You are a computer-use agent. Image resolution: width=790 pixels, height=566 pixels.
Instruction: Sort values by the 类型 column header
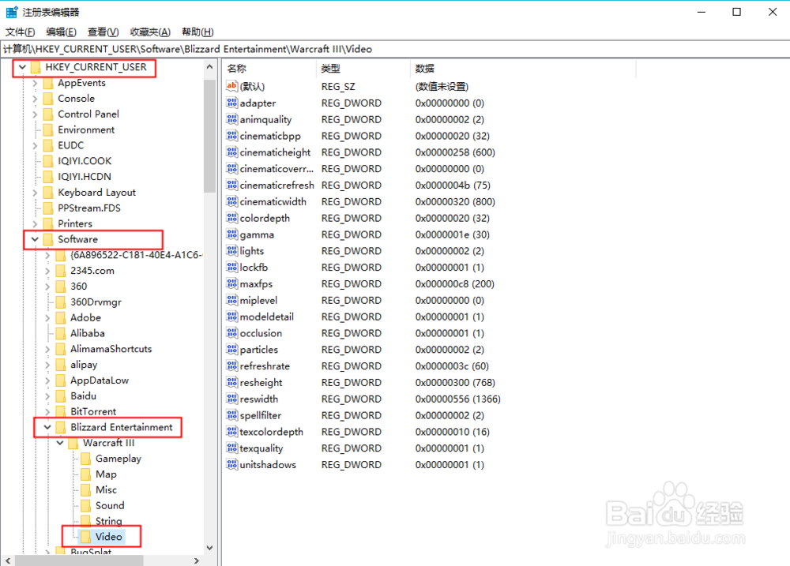click(363, 69)
